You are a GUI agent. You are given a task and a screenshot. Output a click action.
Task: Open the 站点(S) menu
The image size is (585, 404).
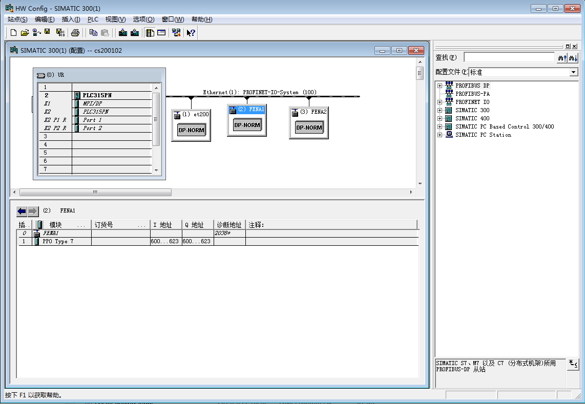pyautogui.click(x=17, y=19)
